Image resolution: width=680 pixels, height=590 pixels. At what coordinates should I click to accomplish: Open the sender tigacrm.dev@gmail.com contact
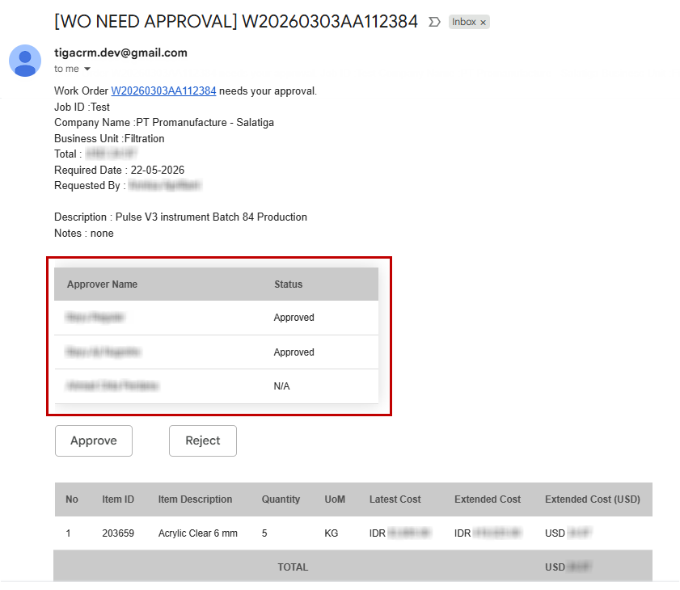[x=120, y=53]
